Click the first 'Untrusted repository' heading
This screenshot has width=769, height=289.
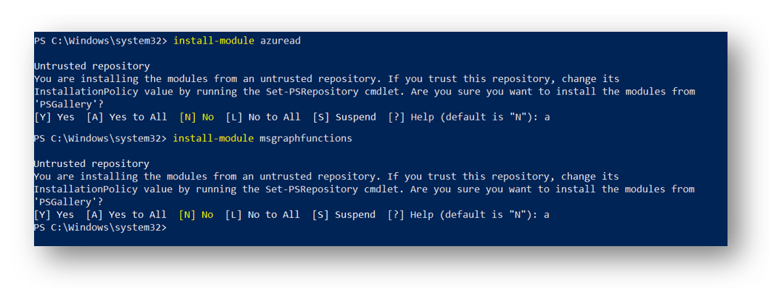pos(92,66)
